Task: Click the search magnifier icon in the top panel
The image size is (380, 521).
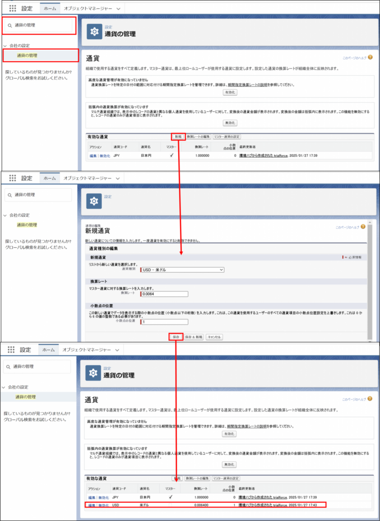Action: pyautogui.click(x=9, y=25)
